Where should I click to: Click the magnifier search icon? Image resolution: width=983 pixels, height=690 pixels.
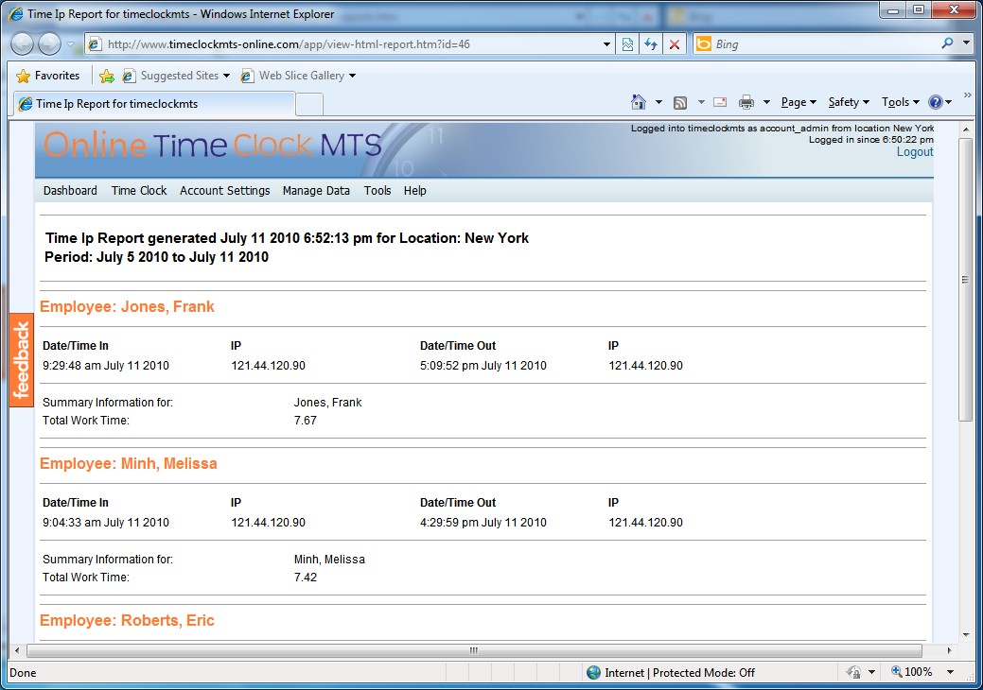pos(947,43)
